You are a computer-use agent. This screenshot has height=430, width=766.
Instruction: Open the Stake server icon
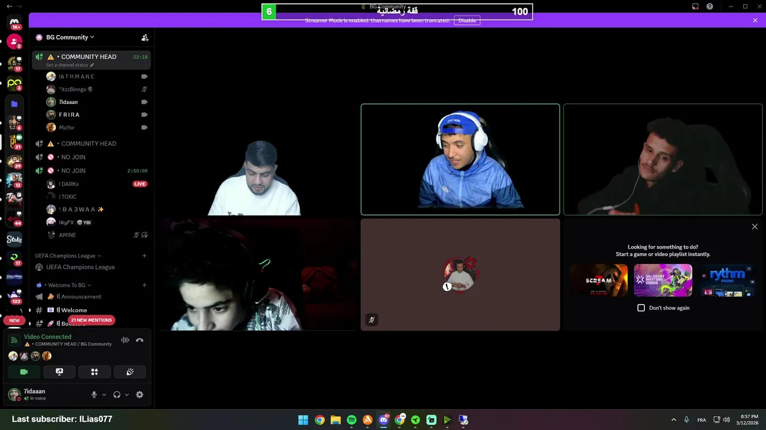tap(14, 240)
